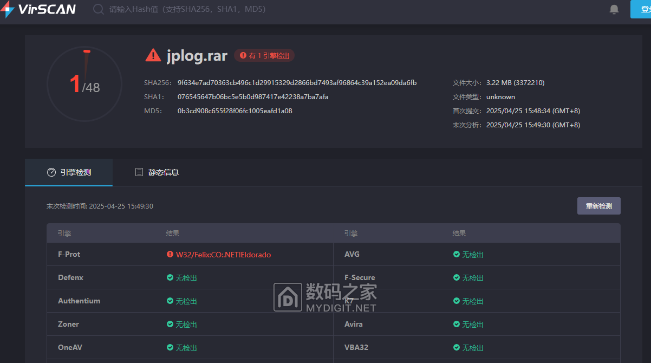
Task: Switch to the 静态信息 tab
Action: (x=157, y=172)
